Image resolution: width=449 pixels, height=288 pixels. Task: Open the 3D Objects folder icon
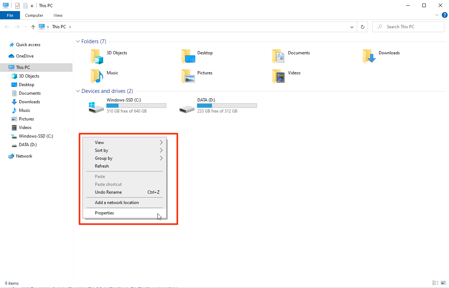[x=97, y=56]
